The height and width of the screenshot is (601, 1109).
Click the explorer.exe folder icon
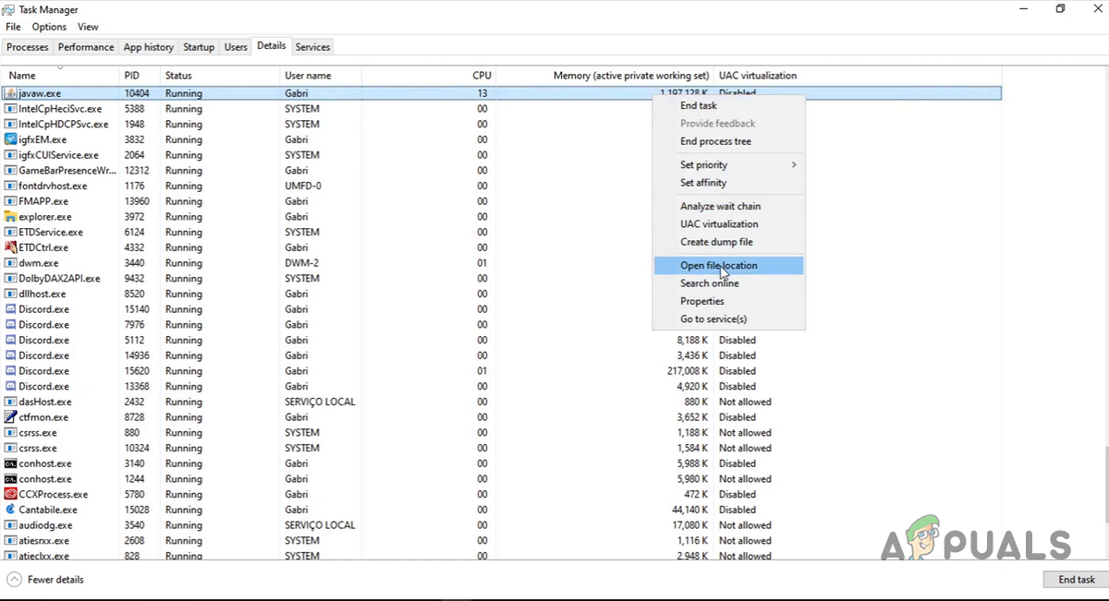click(10, 217)
